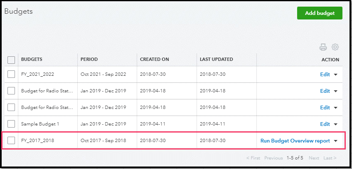Tick the FY_2017_2018 row checkbox
Viewport: 352px width, 169px height.
[x=12, y=141]
